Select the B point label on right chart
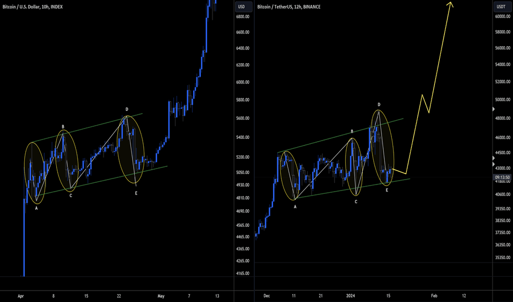Screen dimensions: 513x302 pos(352,132)
